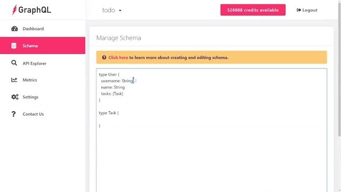This screenshot has height=192, width=341.
Task: Click the empty line inside type Task
Action: (212, 119)
